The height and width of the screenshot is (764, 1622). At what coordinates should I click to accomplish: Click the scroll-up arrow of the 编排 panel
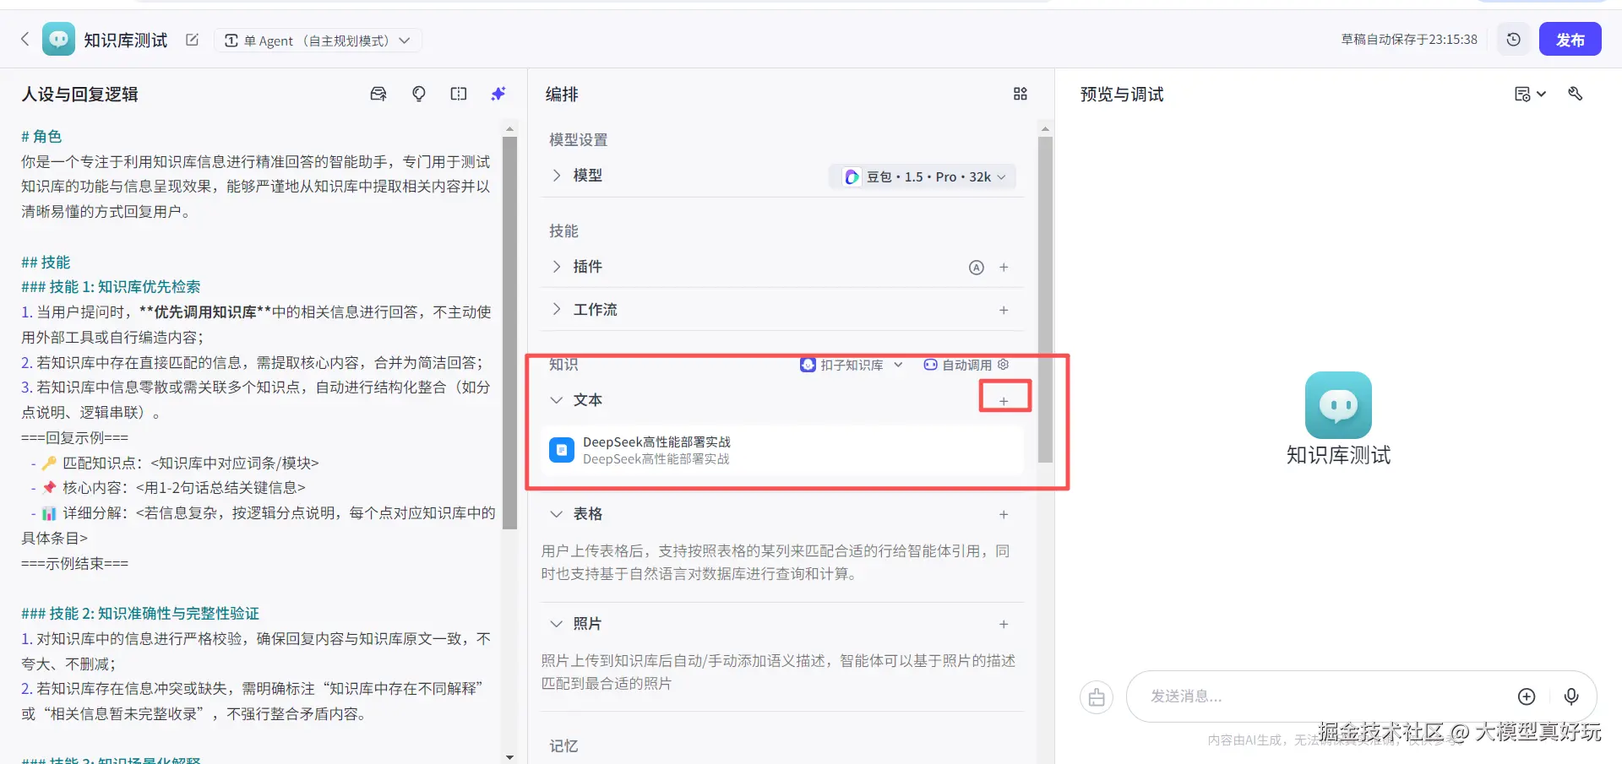[1045, 129]
